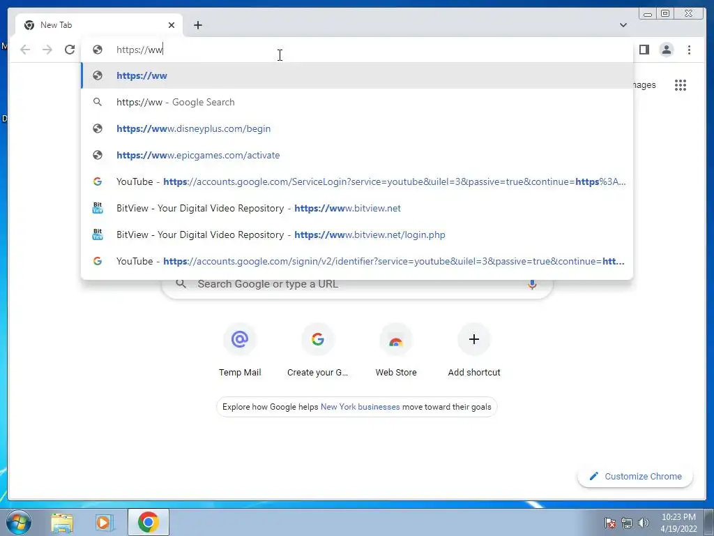
Task: Click the browser back arrow
Action: click(25, 50)
